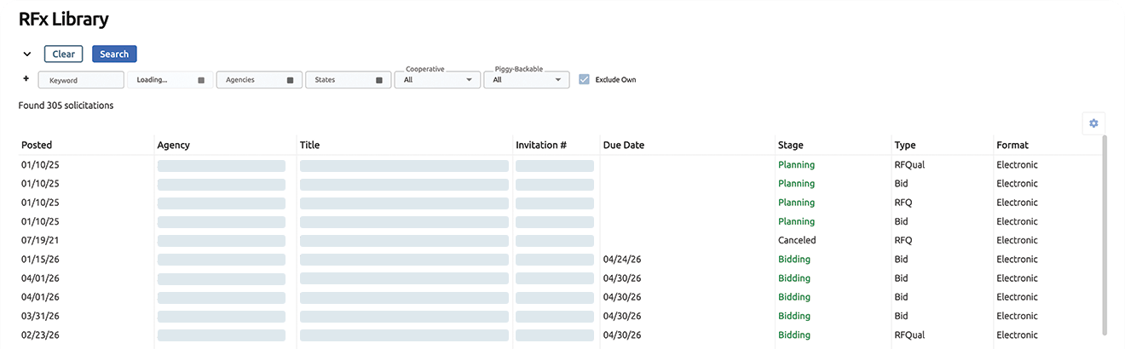Sort by Agency column header

(174, 146)
